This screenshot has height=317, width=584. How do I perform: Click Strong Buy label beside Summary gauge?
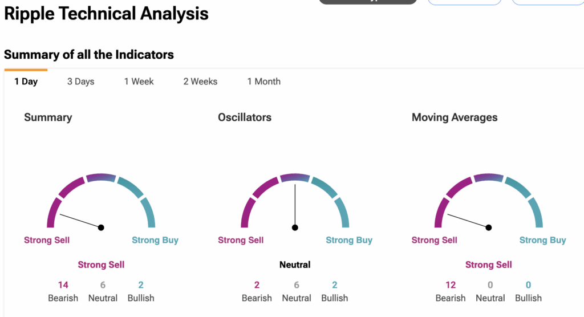(155, 240)
